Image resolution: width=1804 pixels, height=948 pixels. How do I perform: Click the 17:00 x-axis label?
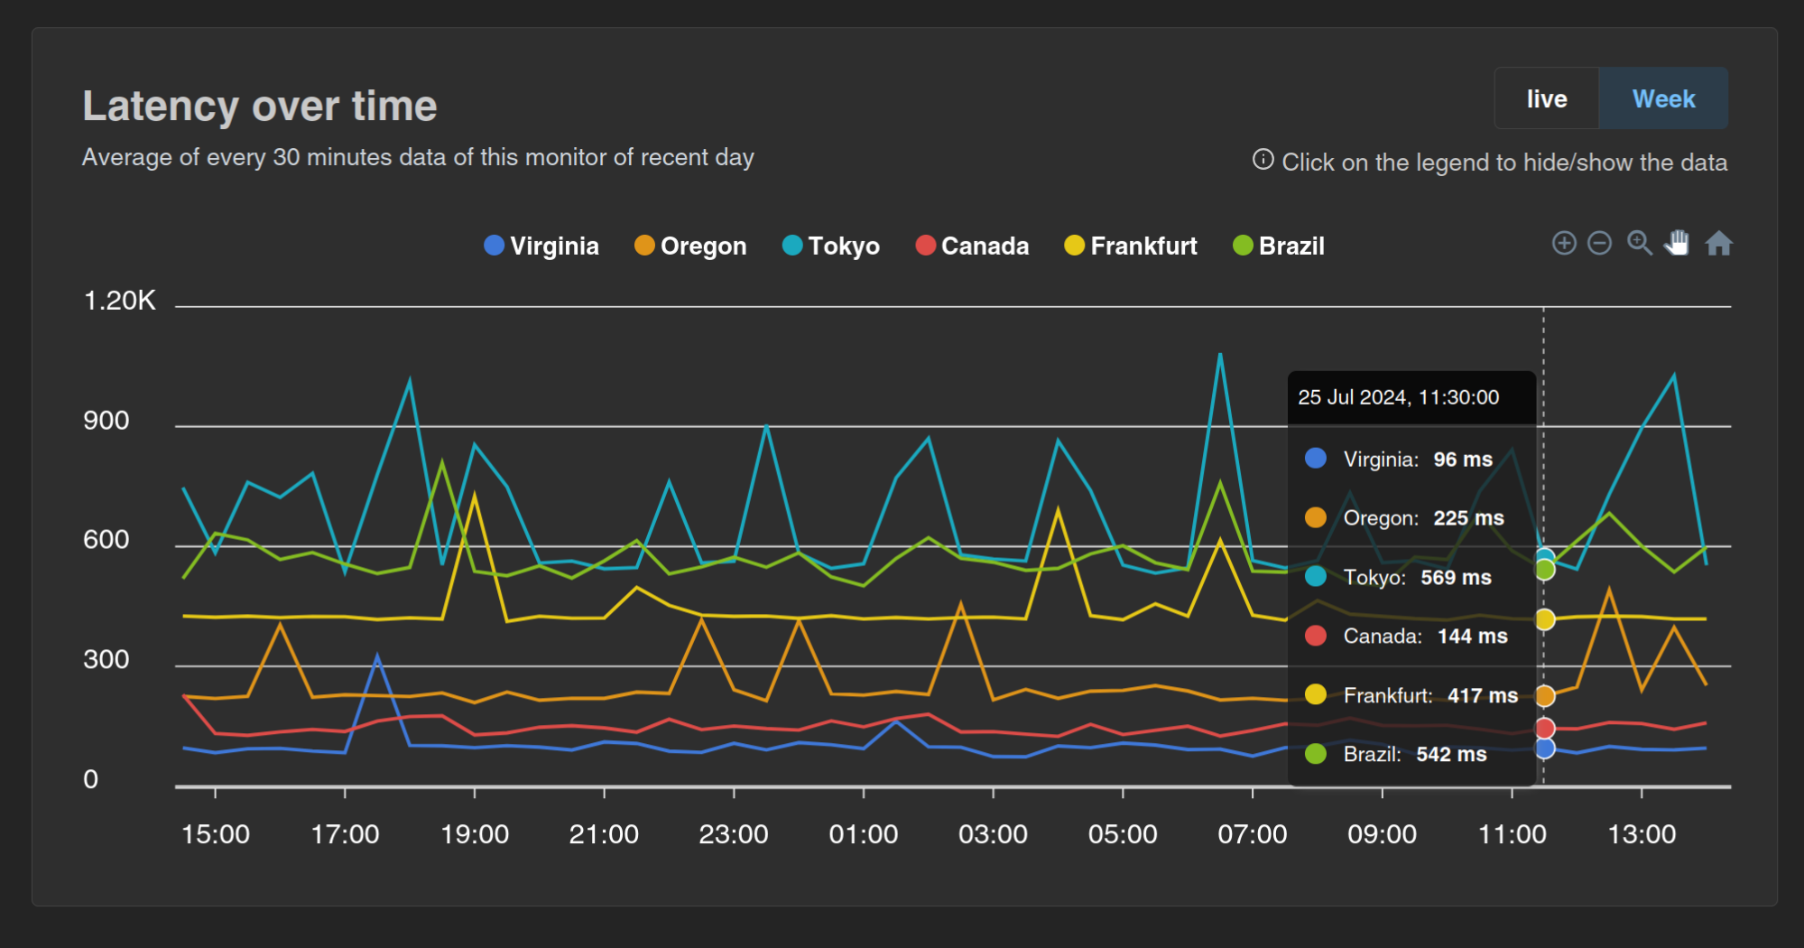pyautogui.click(x=345, y=834)
